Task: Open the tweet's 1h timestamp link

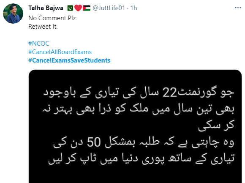Action: tap(133, 8)
